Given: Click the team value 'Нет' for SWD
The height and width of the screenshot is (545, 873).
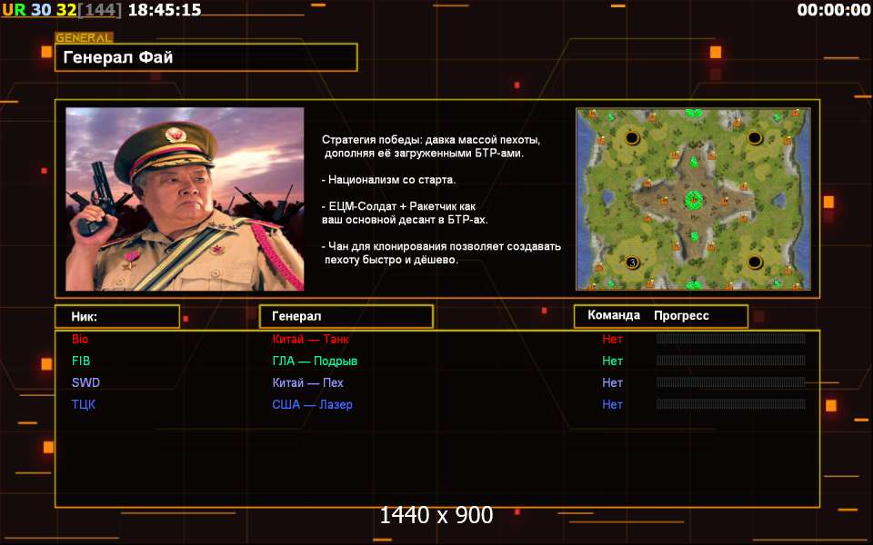Looking at the screenshot, I should click(612, 382).
